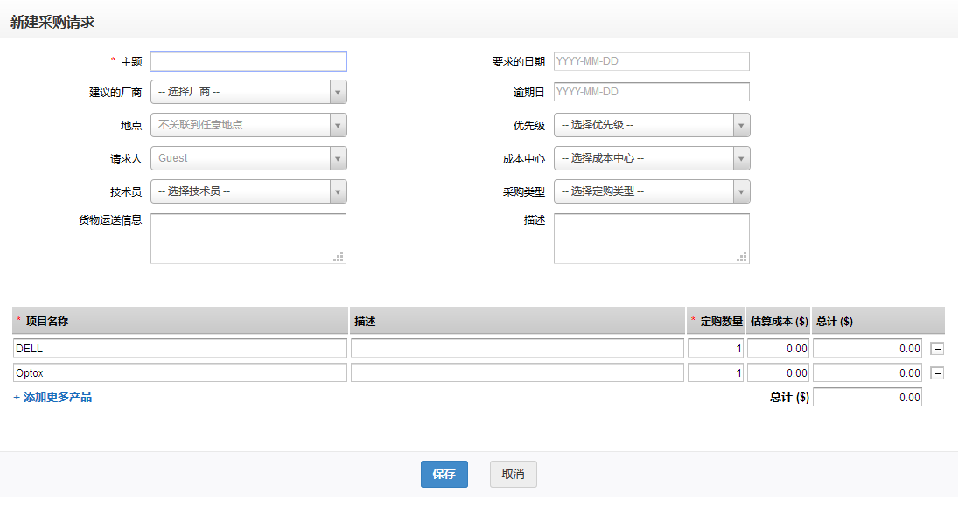
Task: Open the 优先级 dropdown
Action: click(652, 125)
